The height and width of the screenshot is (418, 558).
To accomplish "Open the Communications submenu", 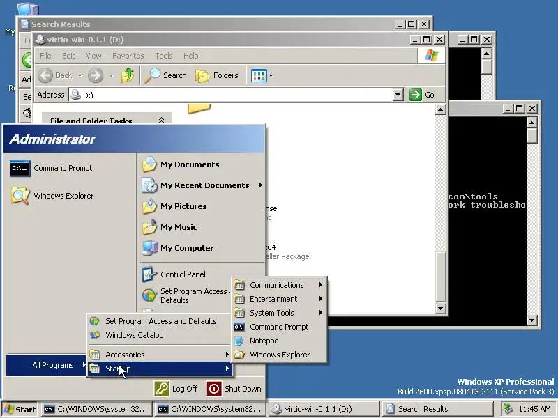I will 279,285.
